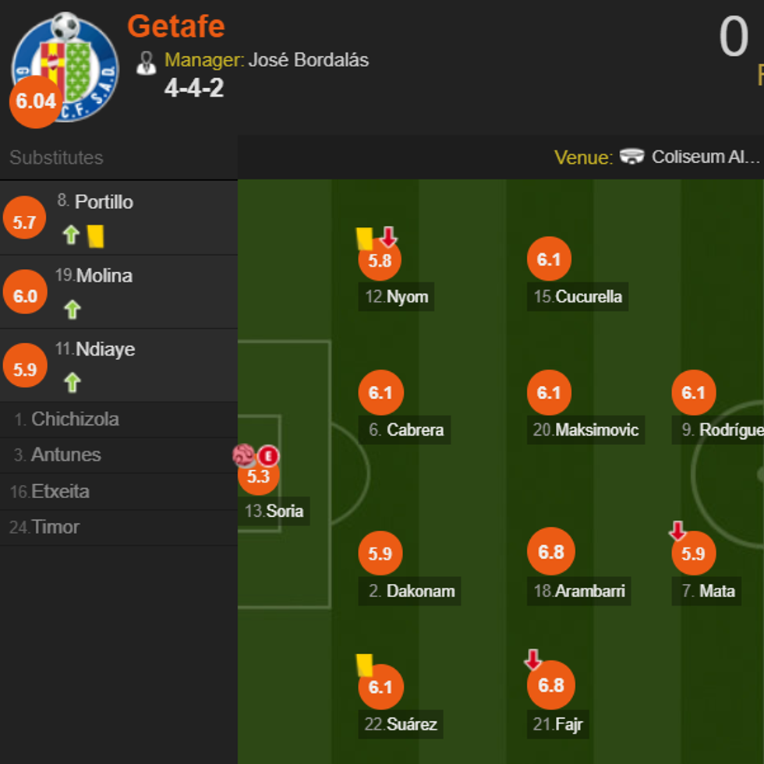Image resolution: width=764 pixels, height=764 pixels.
Task: Click the green arrow under Ndiaye
Action: 72,382
